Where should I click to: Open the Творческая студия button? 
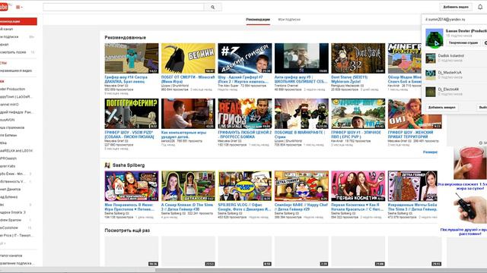click(463, 42)
